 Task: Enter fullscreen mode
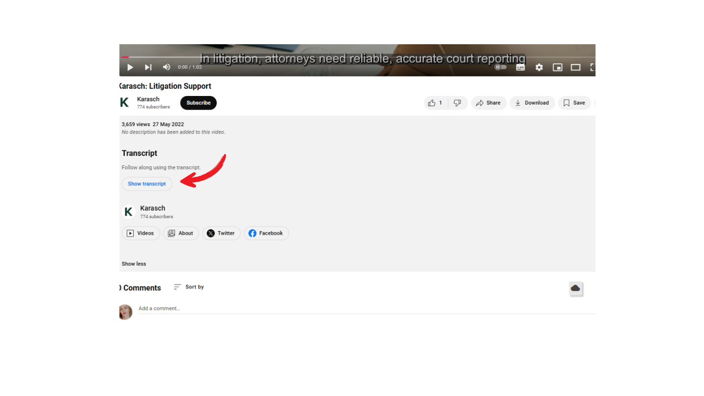click(592, 67)
